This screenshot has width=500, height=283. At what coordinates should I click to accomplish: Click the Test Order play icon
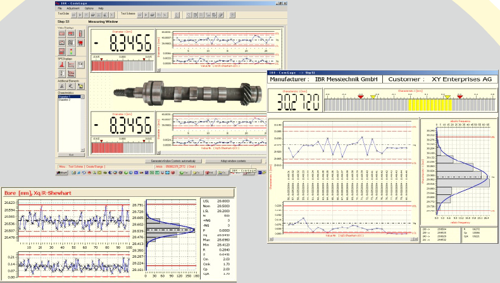80,15
